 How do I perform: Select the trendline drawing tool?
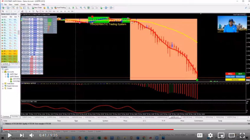pyautogui.click(x=19, y=11)
